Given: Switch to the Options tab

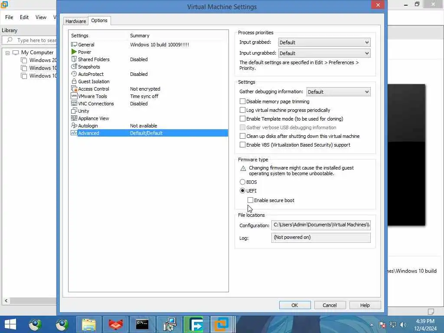Looking at the screenshot, I should pos(99,20).
